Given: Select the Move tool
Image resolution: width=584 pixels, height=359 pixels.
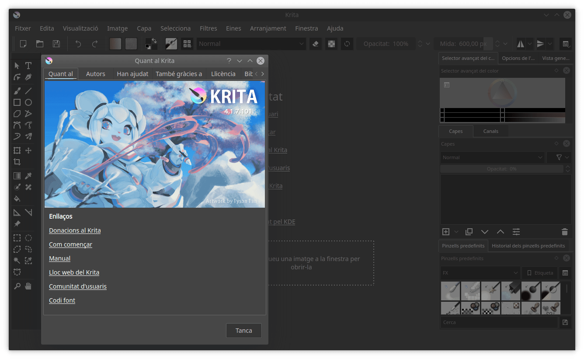Looking at the screenshot, I should (28, 150).
